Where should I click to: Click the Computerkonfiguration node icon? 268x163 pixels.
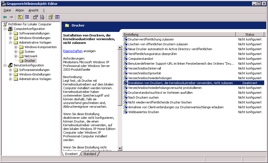(x=10, y=29)
